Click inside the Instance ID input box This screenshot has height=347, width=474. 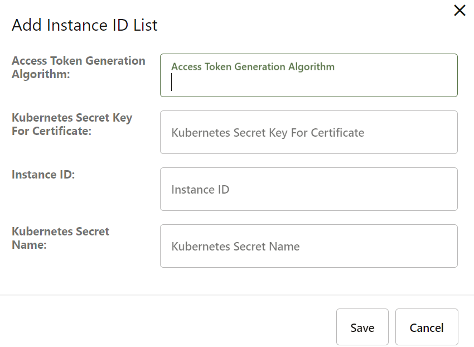coord(309,189)
